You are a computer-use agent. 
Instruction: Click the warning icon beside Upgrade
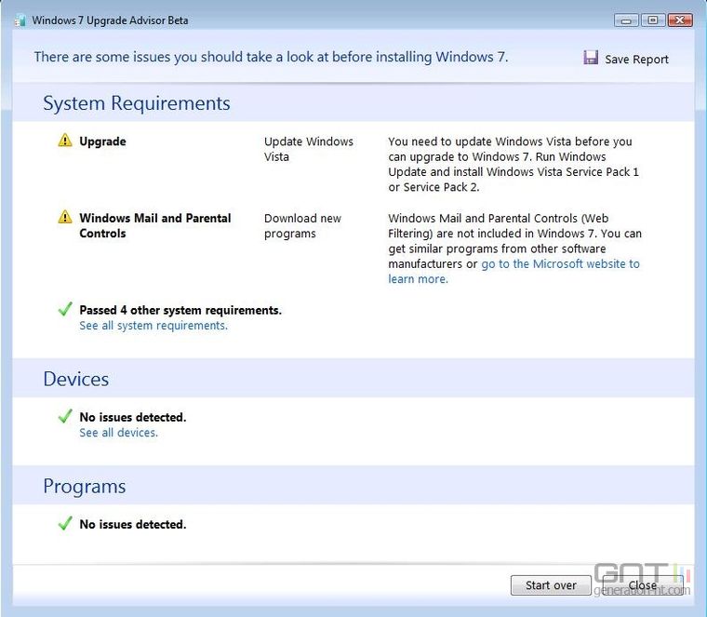coord(65,141)
